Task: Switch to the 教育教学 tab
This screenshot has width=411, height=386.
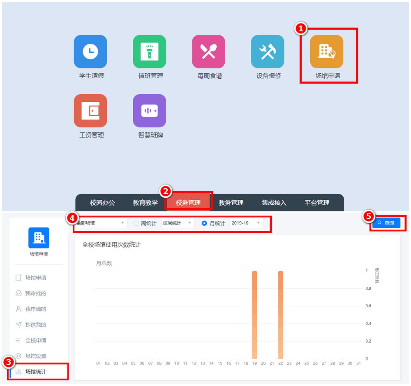Action: pyautogui.click(x=145, y=202)
